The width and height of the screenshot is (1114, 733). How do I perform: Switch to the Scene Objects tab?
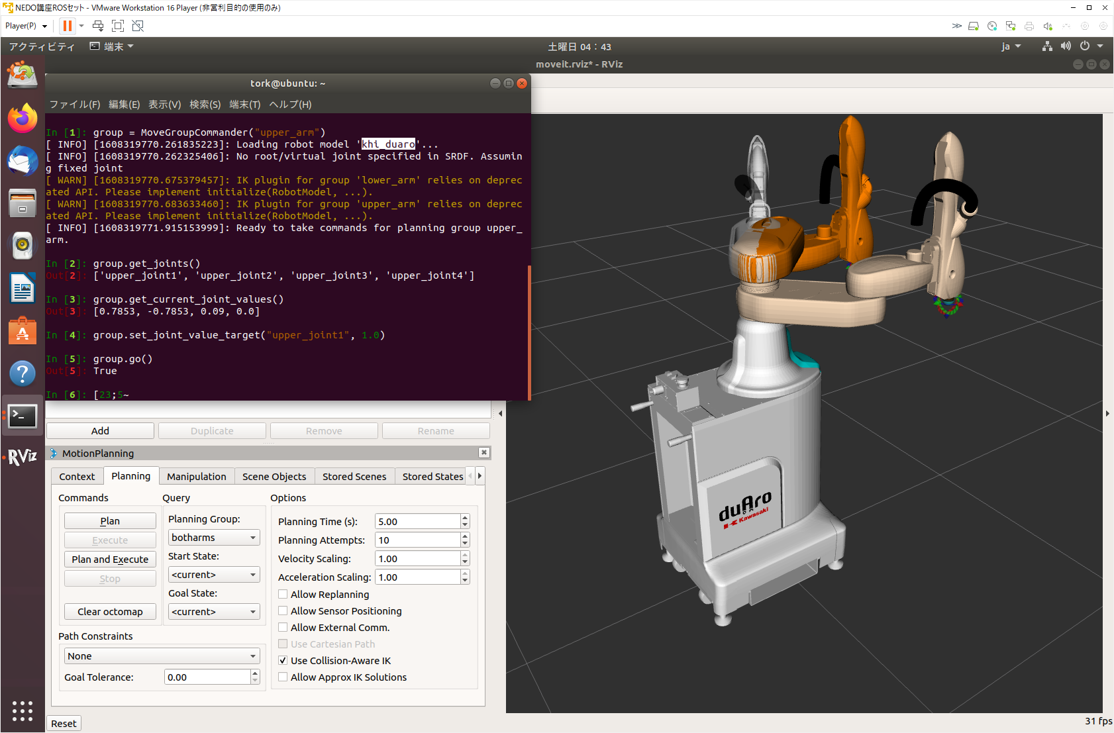pos(274,477)
